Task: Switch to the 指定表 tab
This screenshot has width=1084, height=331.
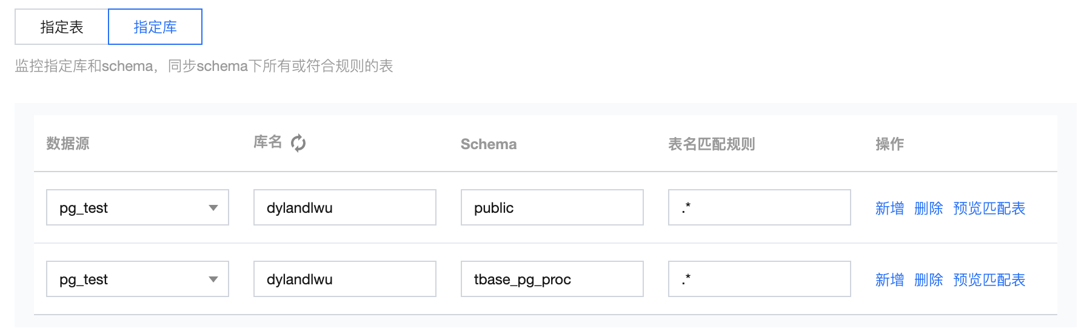Action: [62, 27]
